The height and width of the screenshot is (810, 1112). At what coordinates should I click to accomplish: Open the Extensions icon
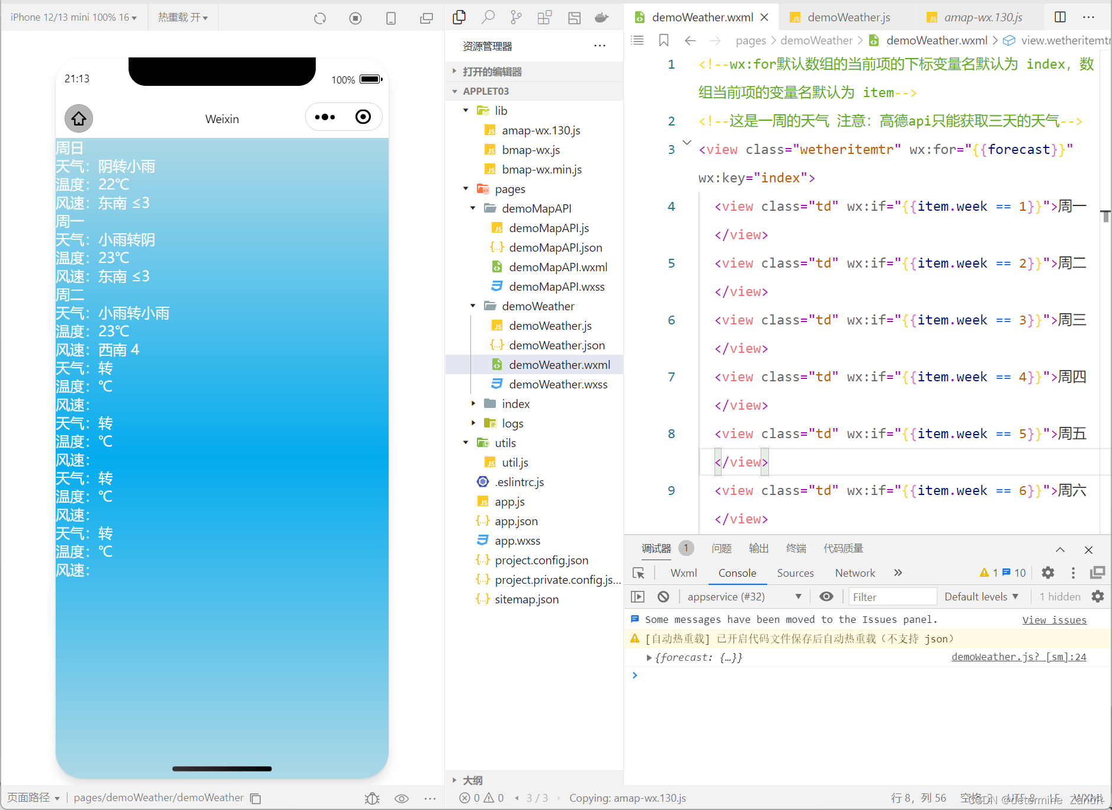(x=545, y=17)
